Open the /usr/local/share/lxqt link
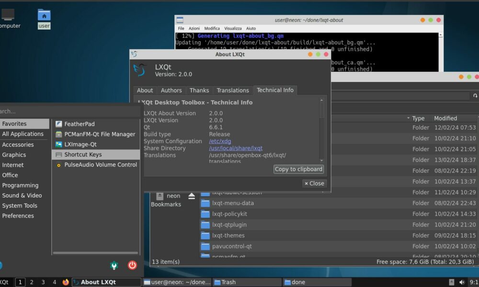 pos(236,148)
